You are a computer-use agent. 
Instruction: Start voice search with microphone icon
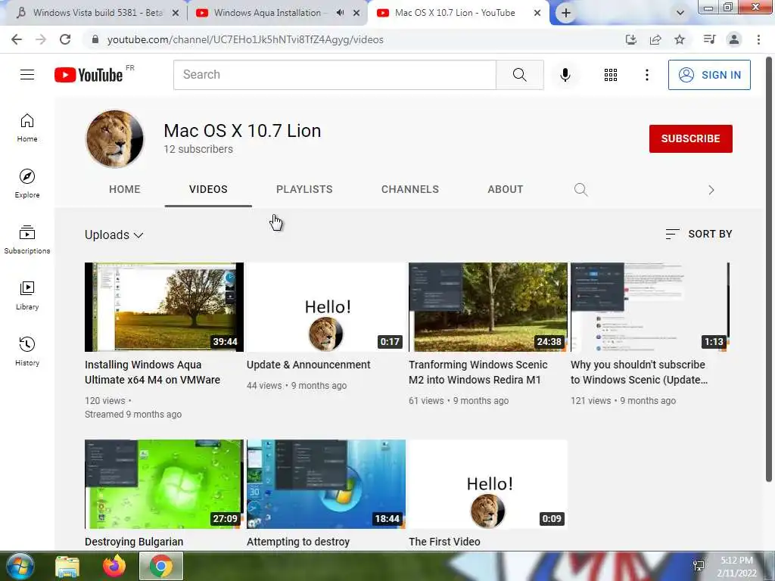click(565, 75)
